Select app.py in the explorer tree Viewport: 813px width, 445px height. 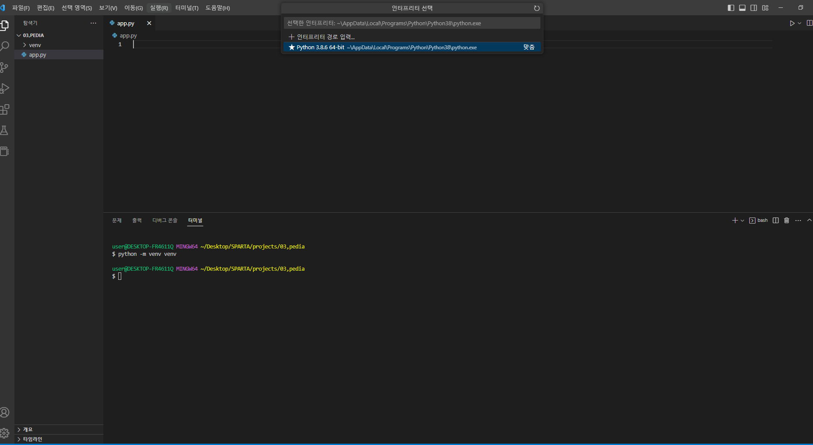59,54
